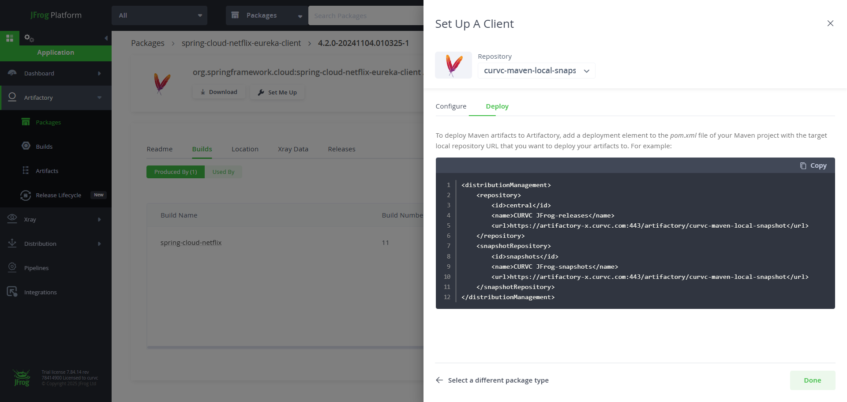Switch to the Configure tab
This screenshot has width=847, height=402.
coord(451,106)
